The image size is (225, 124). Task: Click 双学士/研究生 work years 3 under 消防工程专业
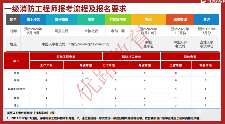click(x=46, y=89)
